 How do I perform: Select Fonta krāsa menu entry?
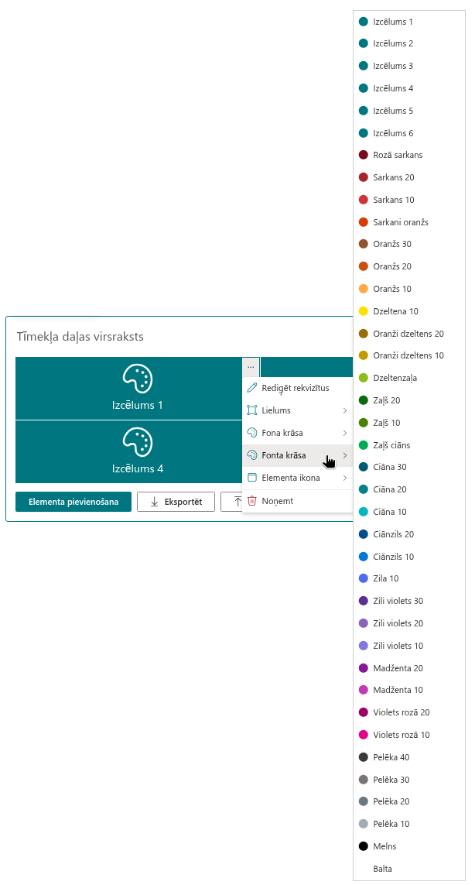pos(297,455)
